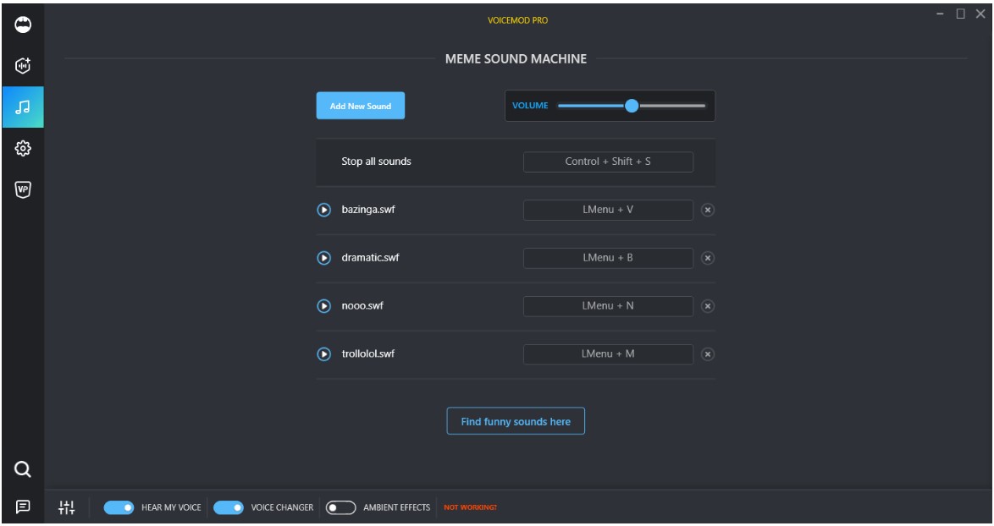
Task: Click the NOT WORKING? link
Action: (x=470, y=507)
